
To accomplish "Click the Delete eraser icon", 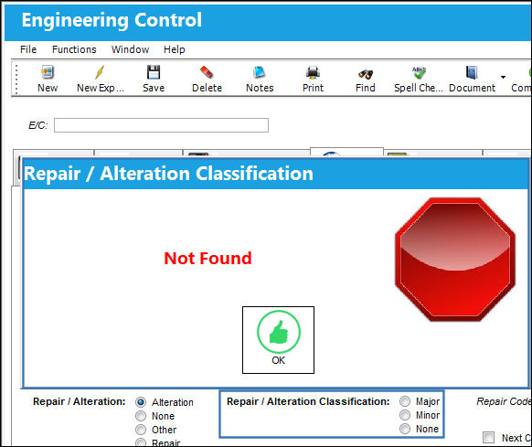I will (207, 72).
